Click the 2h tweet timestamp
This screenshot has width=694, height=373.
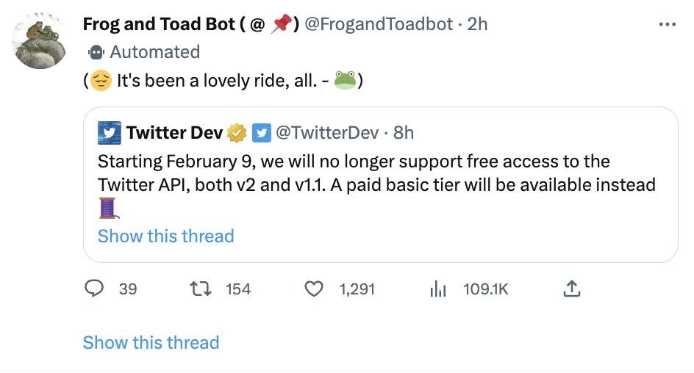[x=477, y=24]
